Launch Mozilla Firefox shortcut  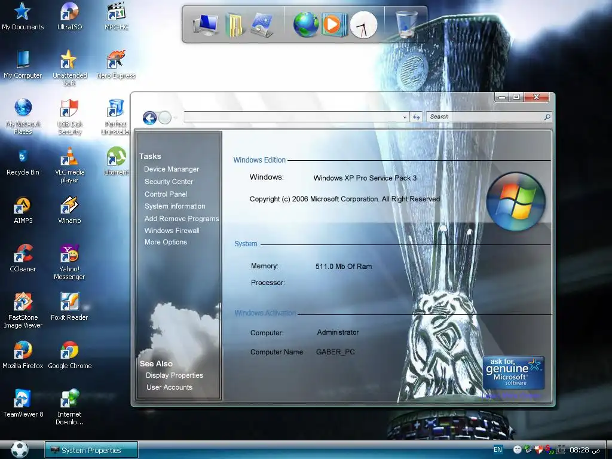[23, 355]
